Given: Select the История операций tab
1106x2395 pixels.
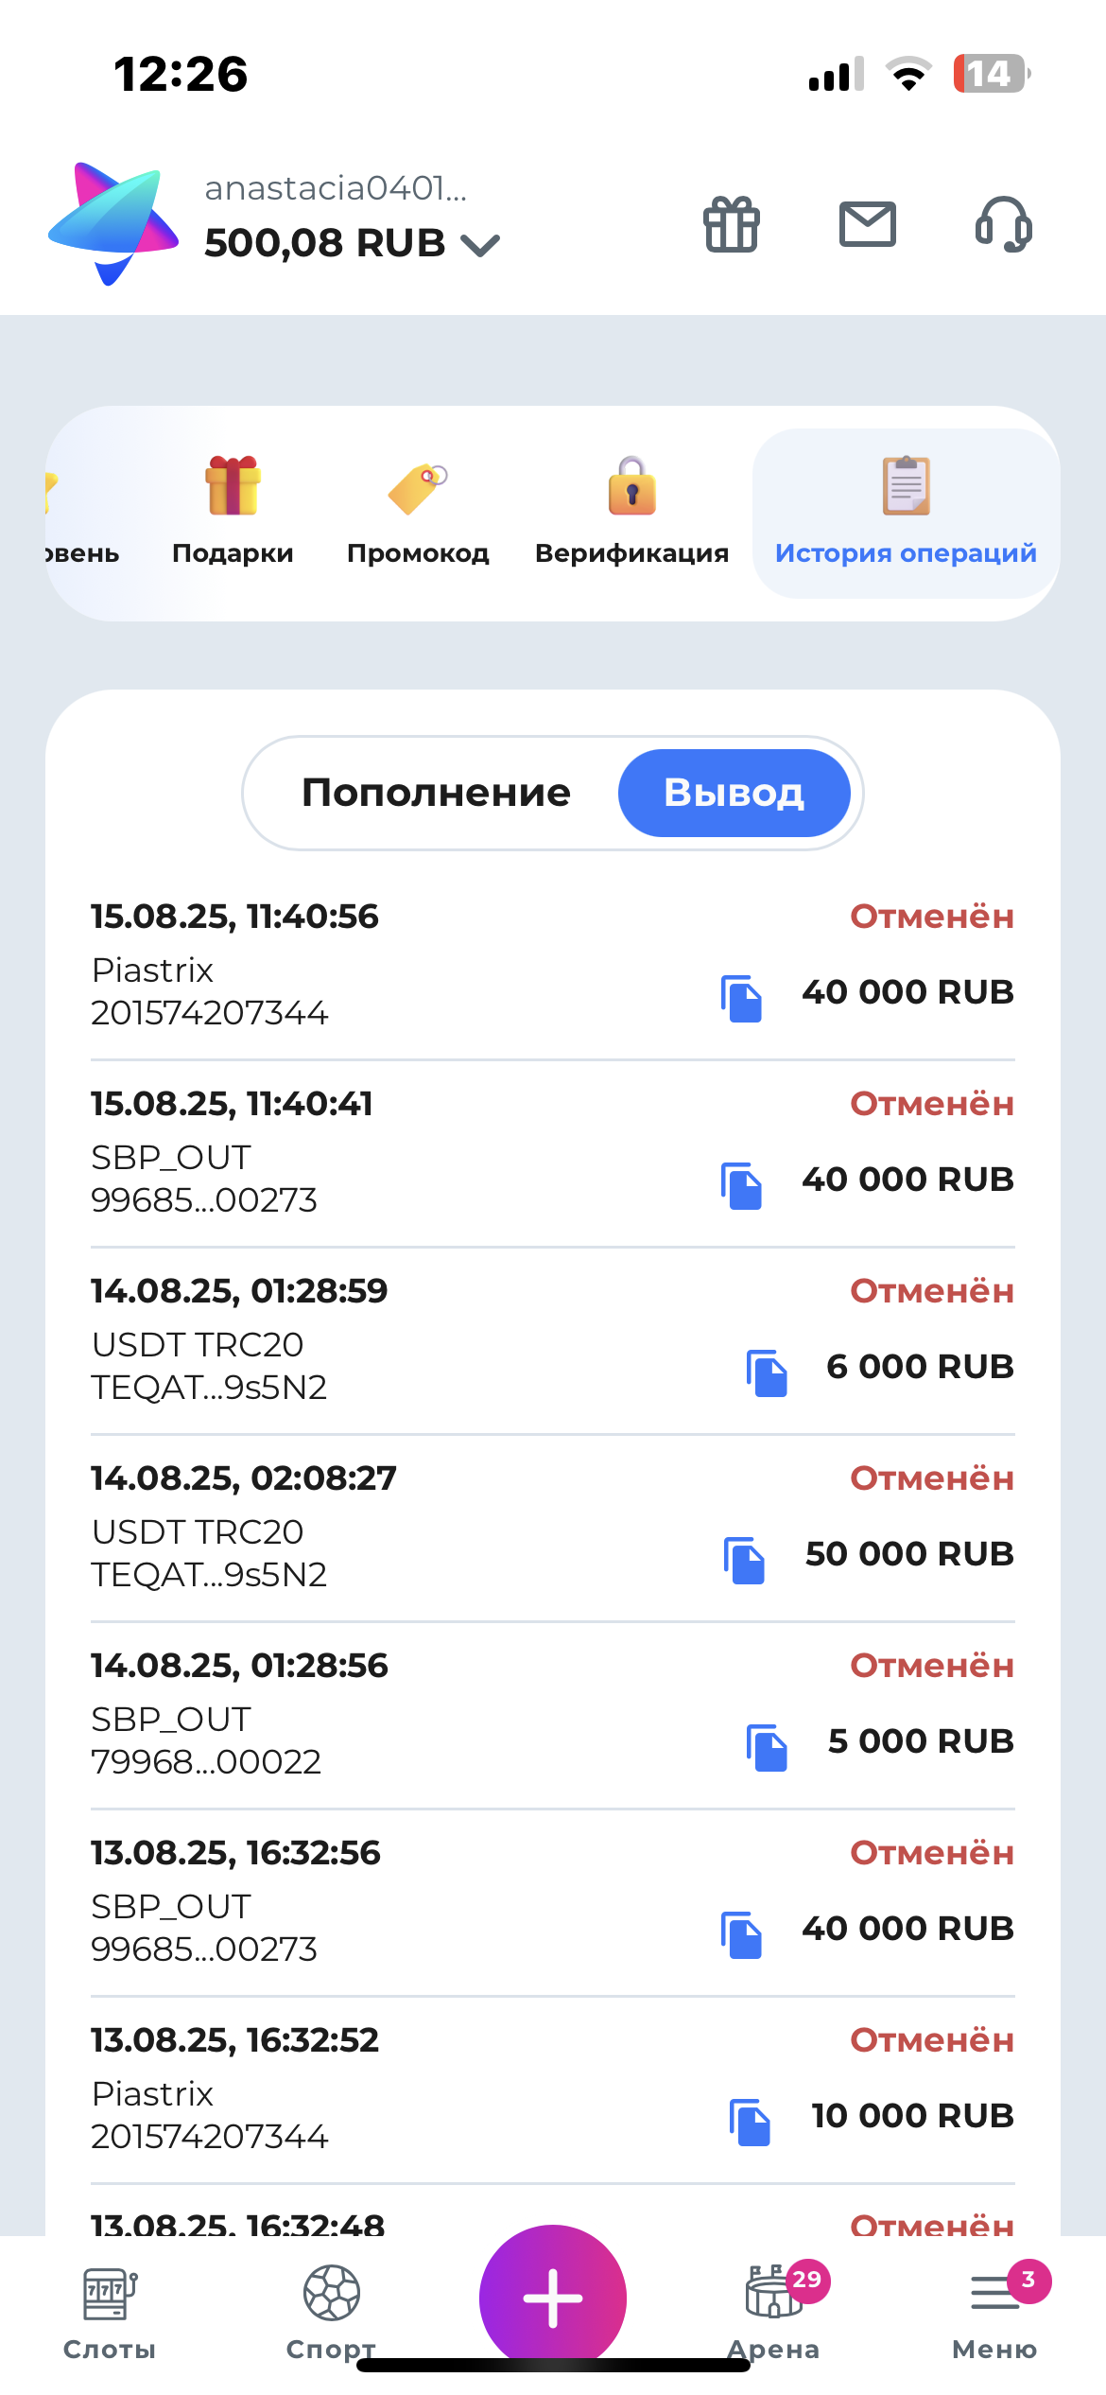Looking at the screenshot, I should (906, 513).
